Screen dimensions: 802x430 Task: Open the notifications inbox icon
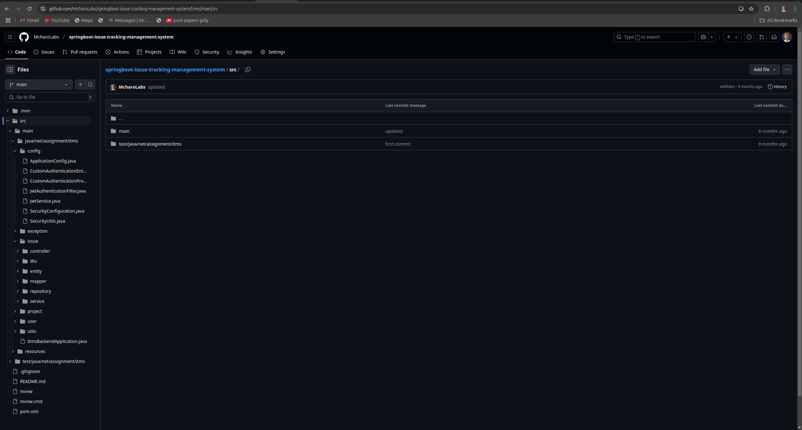point(774,37)
